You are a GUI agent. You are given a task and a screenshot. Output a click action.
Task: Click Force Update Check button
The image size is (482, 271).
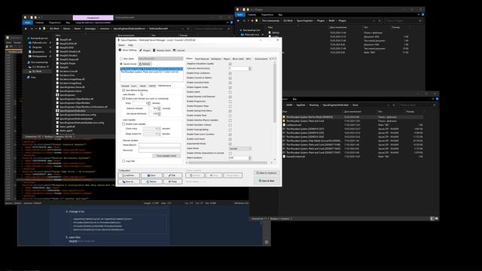click(x=166, y=156)
